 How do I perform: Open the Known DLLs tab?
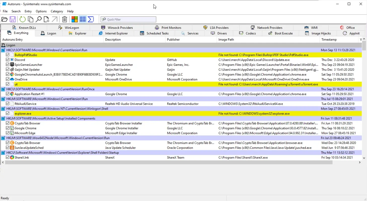click(24, 28)
